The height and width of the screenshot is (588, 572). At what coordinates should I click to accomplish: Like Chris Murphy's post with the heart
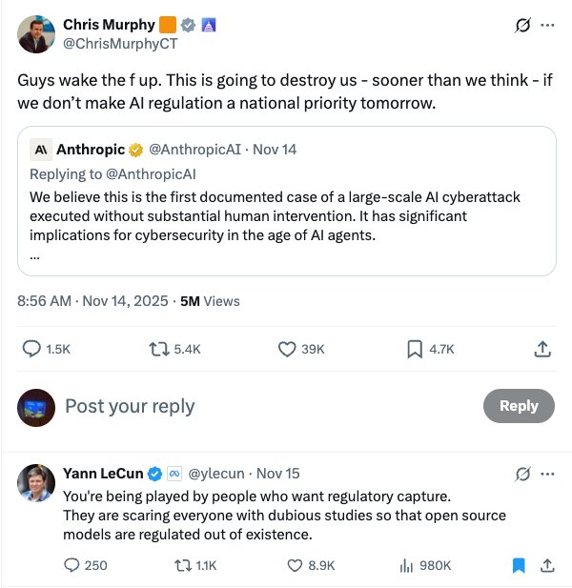pos(287,350)
